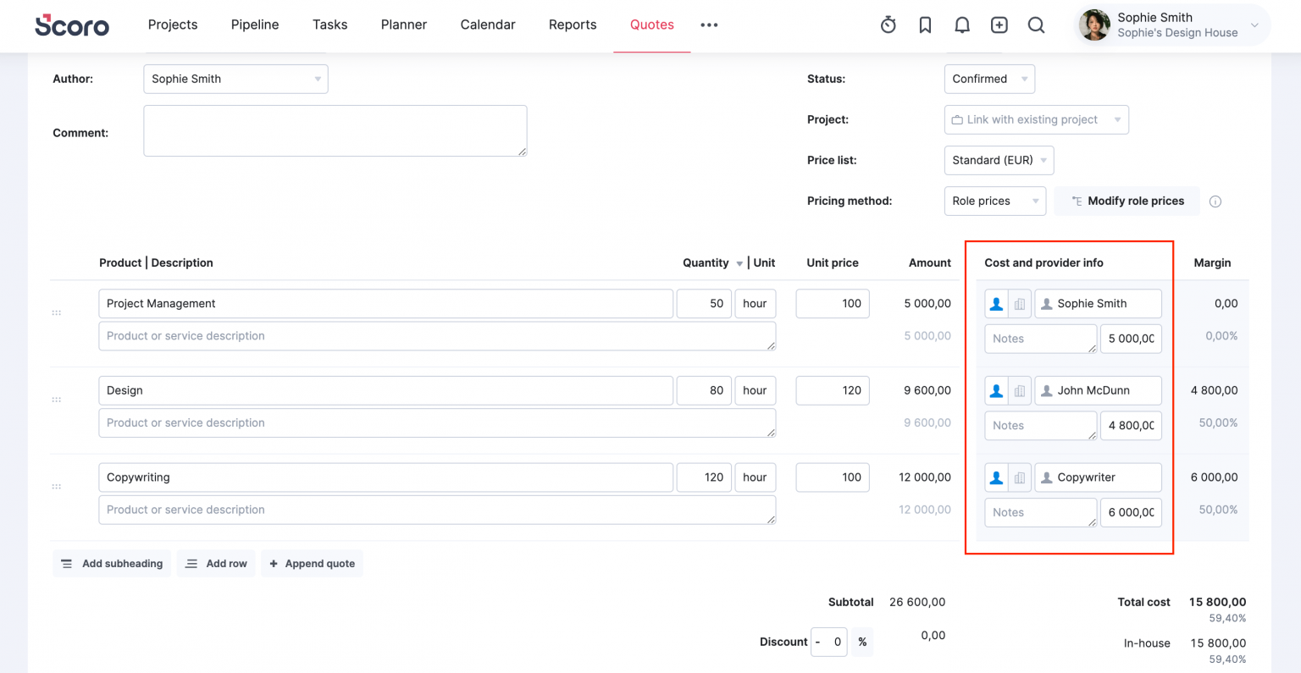Click the discount percent toggle button
The height and width of the screenshot is (673, 1301).
click(862, 642)
